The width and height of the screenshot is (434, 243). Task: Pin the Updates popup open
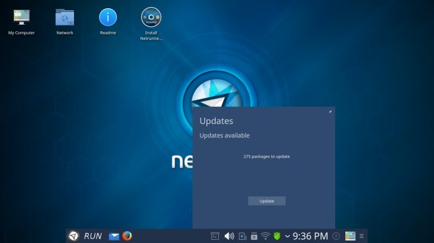tap(330, 112)
